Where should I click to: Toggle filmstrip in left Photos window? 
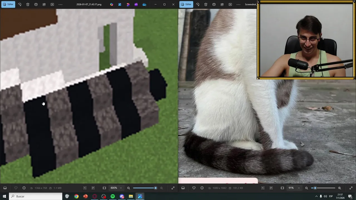click(5, 188)
